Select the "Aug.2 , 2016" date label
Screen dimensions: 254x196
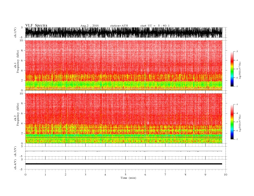tap(89, 26)
